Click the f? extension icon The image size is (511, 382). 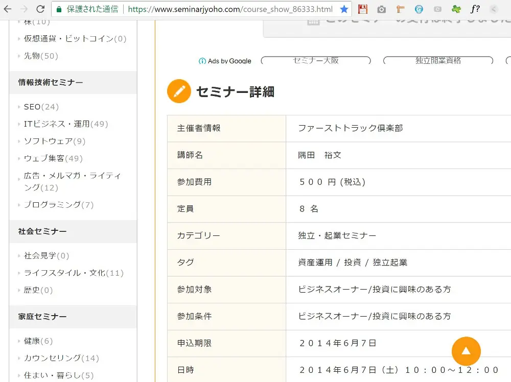coord(475,9)
